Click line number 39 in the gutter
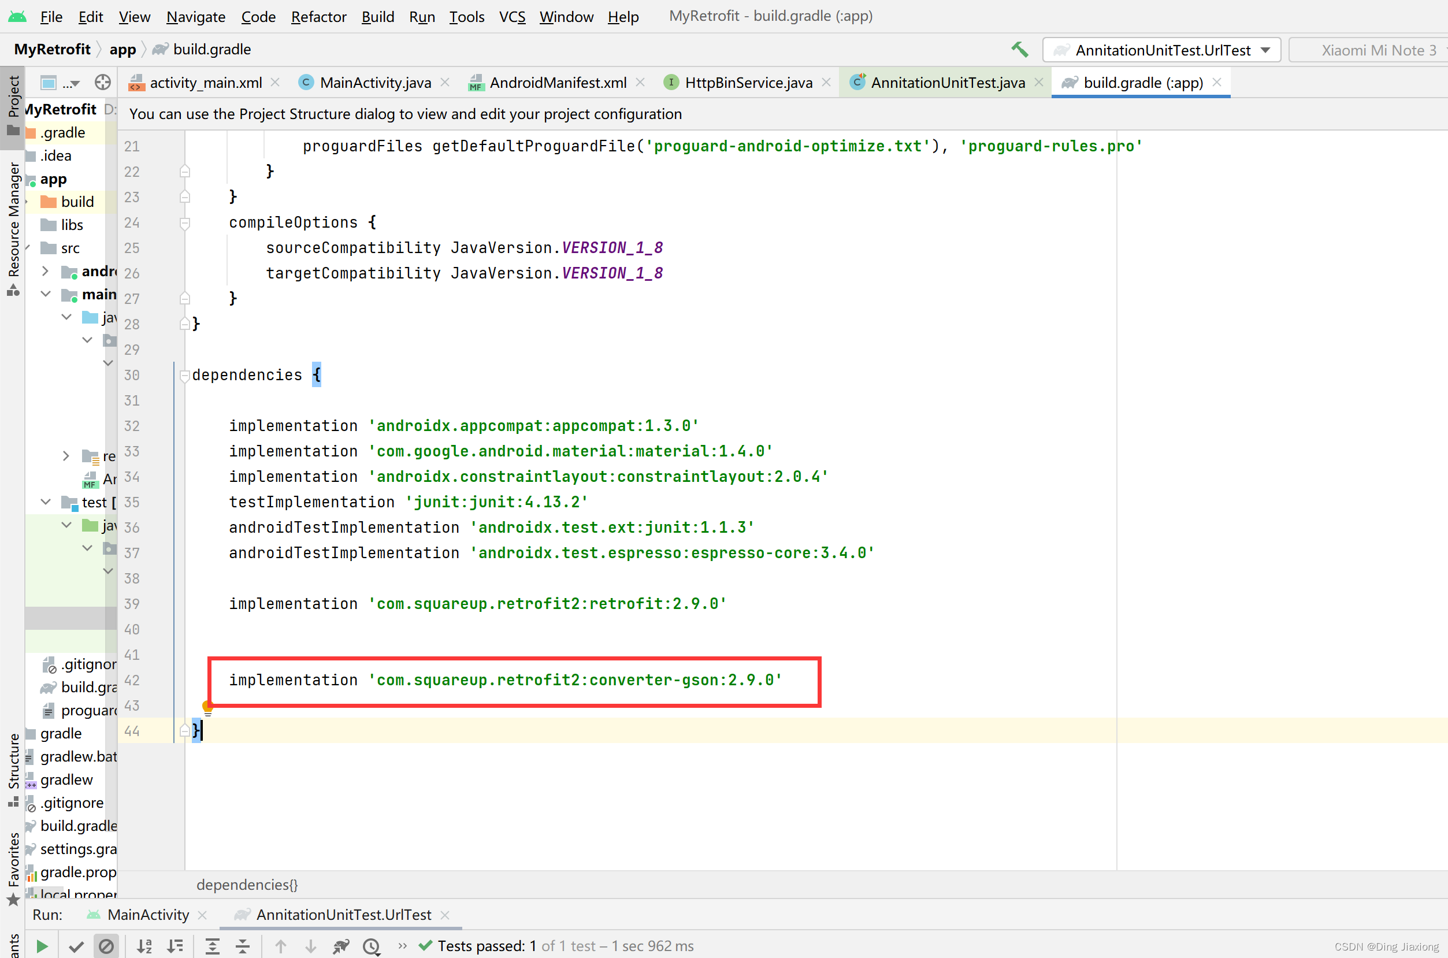Viewport: 1448px width, 958px height. (132, 604)
